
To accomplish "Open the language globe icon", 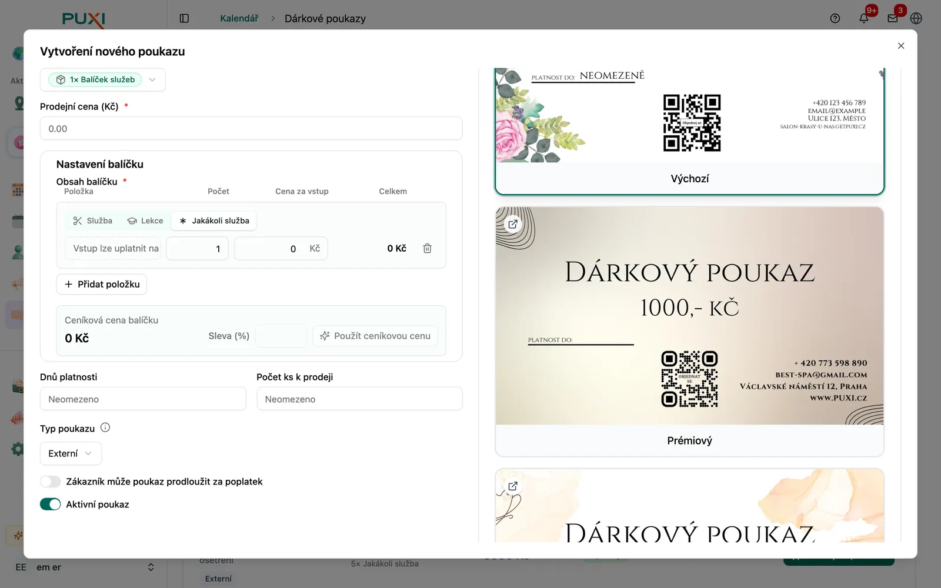I will (x=916, y=18).
